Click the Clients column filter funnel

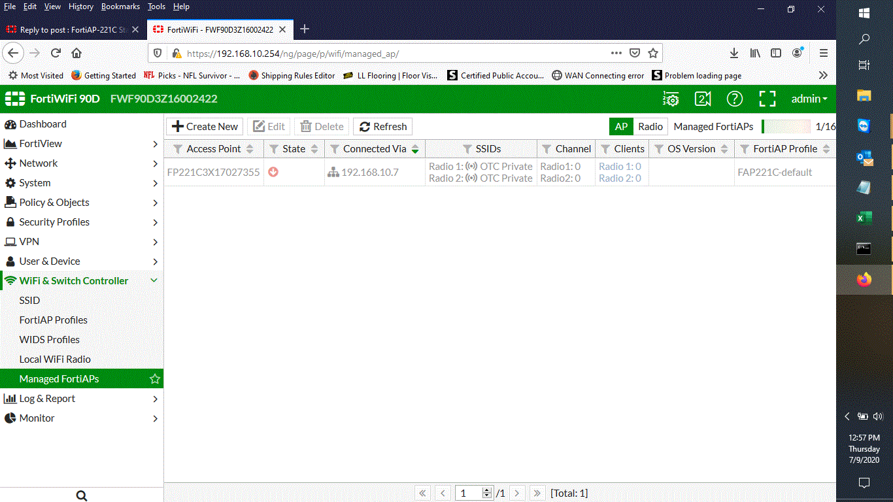[605, 149]
